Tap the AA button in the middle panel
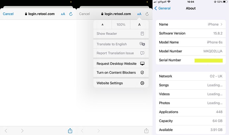 139,14
